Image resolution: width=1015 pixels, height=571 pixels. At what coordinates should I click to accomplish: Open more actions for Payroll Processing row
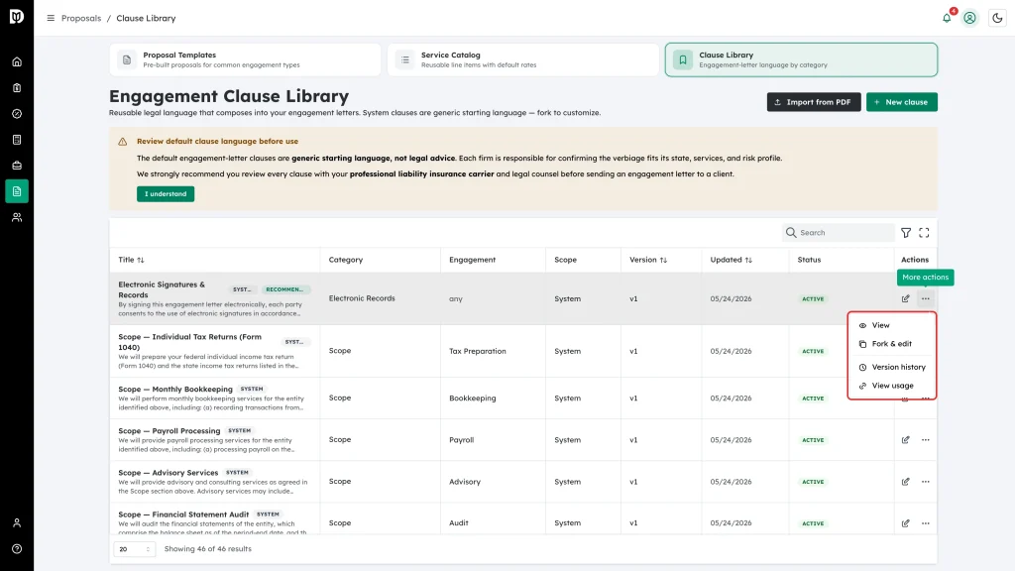click(x=926, y=439)
